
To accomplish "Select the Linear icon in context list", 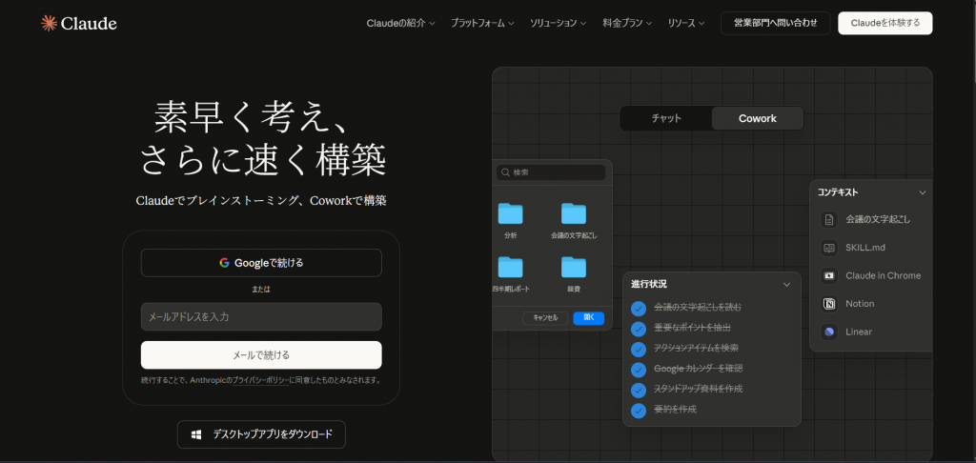I will coord(829,332).
